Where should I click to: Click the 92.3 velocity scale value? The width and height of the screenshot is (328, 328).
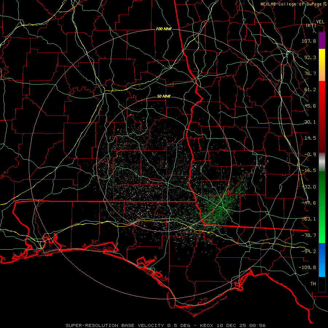click(x=310, y=57)
